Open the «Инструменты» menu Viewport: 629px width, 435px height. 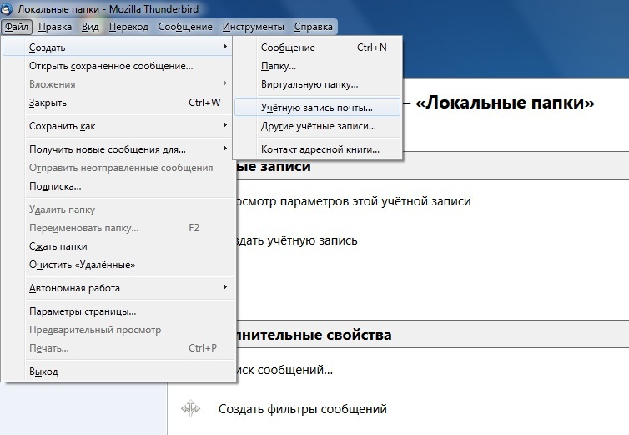253,27
